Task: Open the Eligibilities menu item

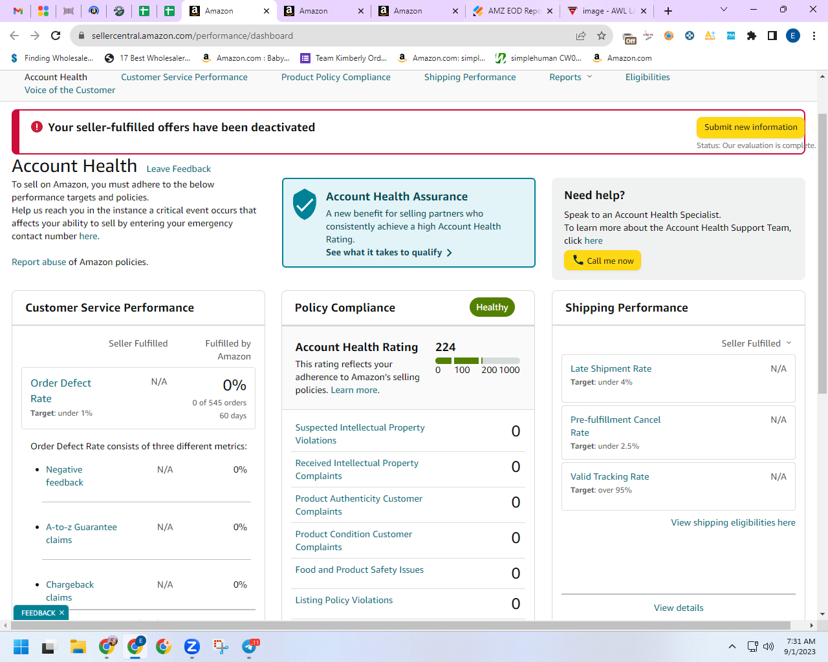Action: click(x=648, y=77)
